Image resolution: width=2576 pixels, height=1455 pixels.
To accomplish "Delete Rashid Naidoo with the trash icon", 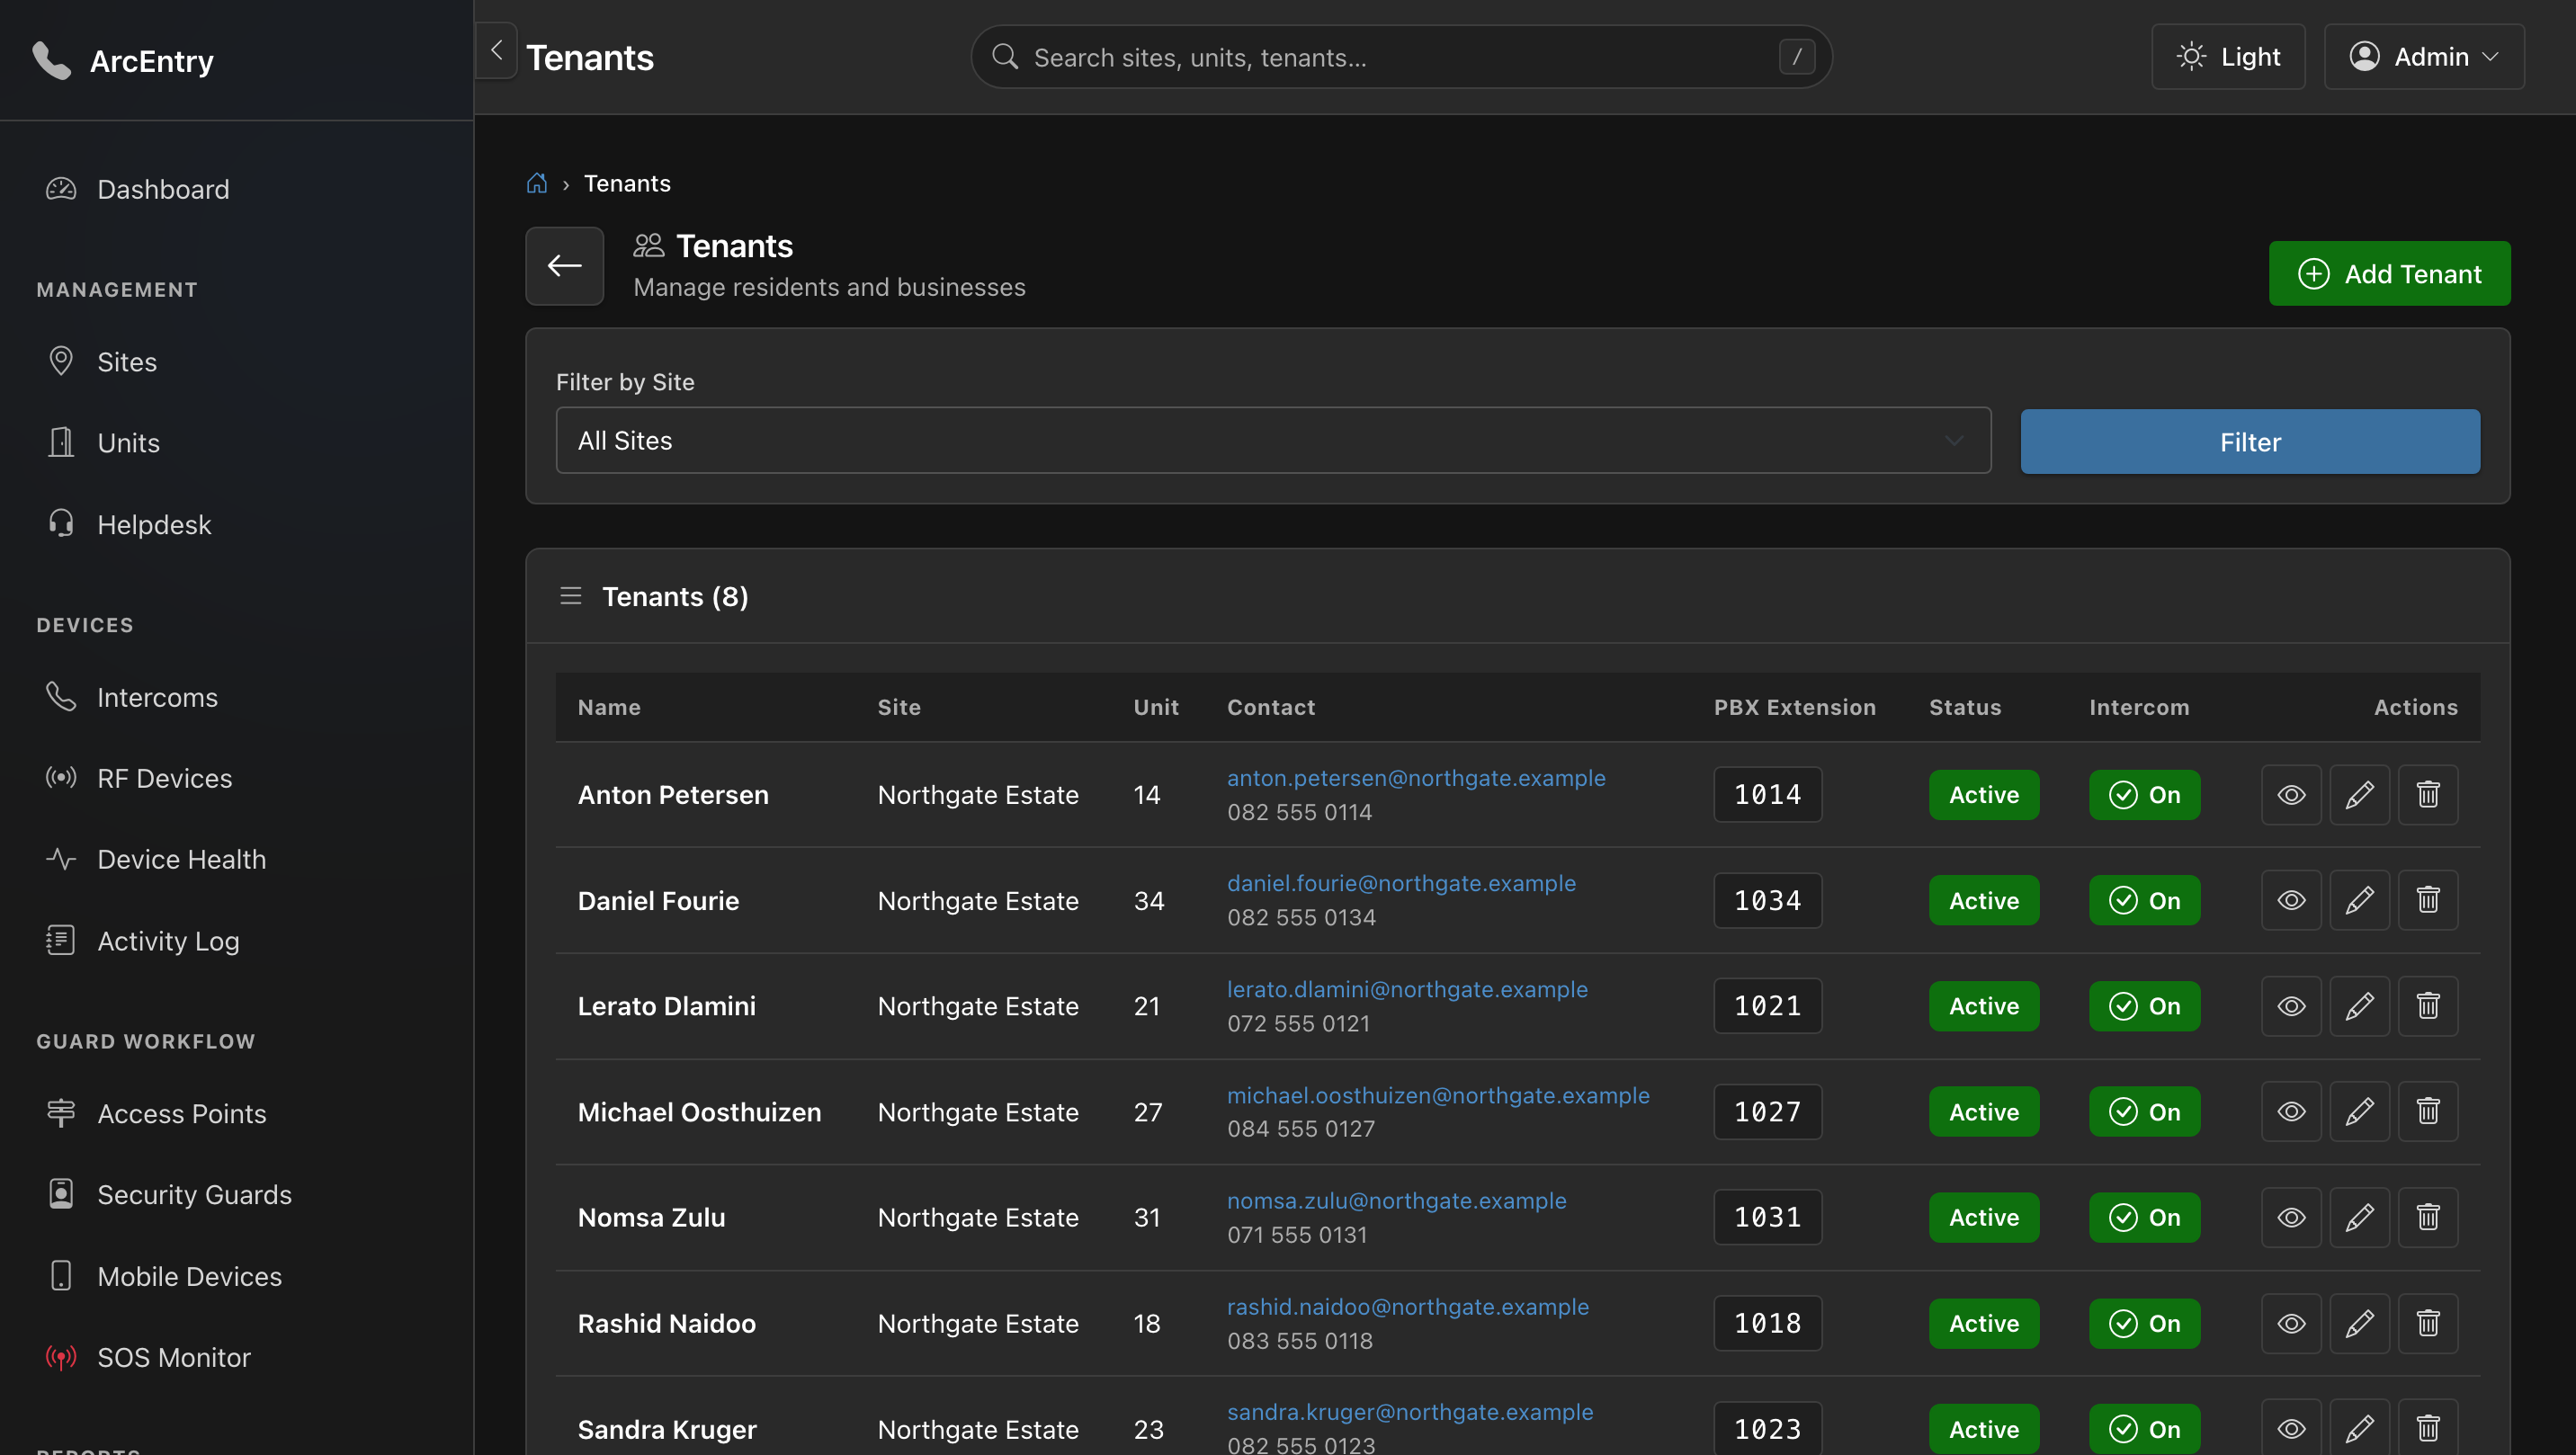I will pyautogui.click(x=2428, y=1323).
